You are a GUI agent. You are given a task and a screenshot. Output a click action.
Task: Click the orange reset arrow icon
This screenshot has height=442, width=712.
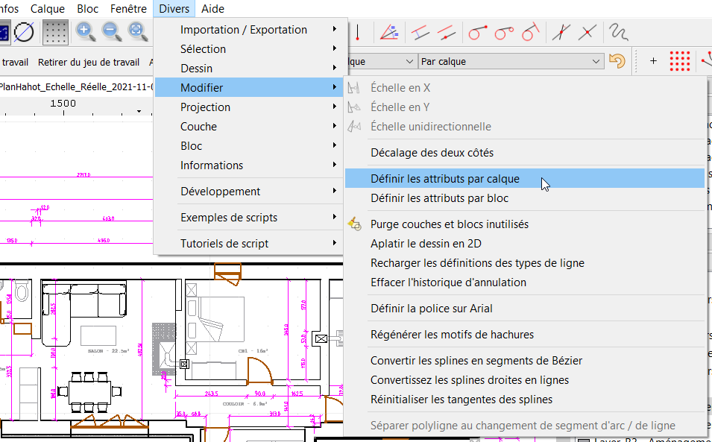[x=617, y=61]
